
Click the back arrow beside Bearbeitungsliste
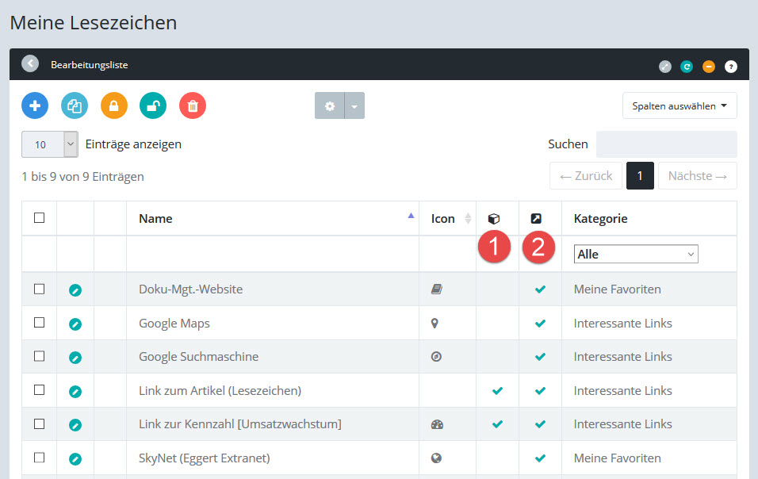30,64
